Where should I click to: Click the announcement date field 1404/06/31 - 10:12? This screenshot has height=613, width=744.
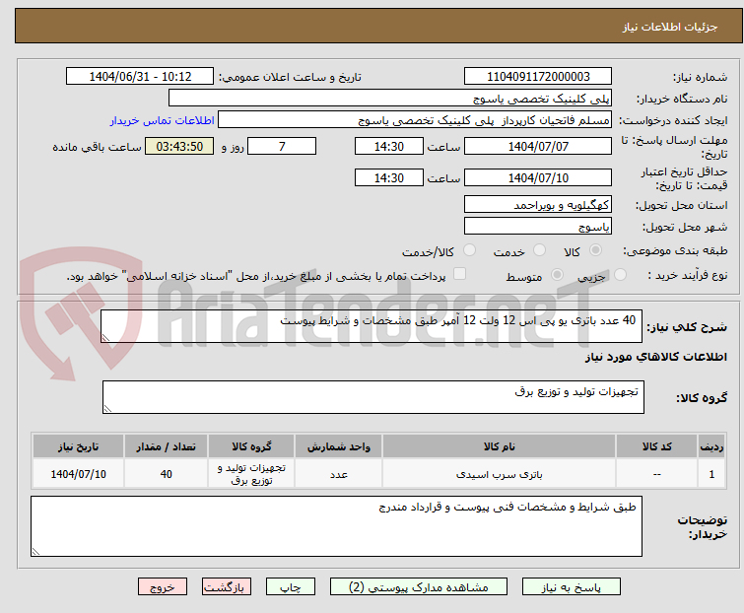tap(140, 77)
